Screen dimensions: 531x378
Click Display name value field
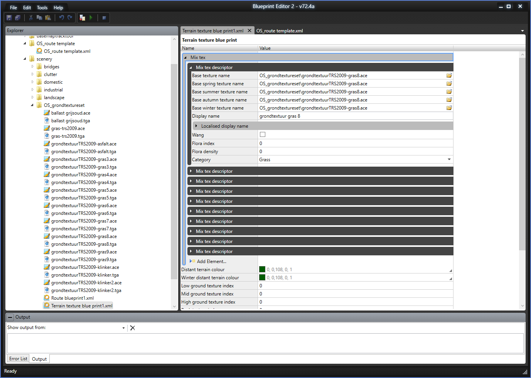click(x=355, y=116)
